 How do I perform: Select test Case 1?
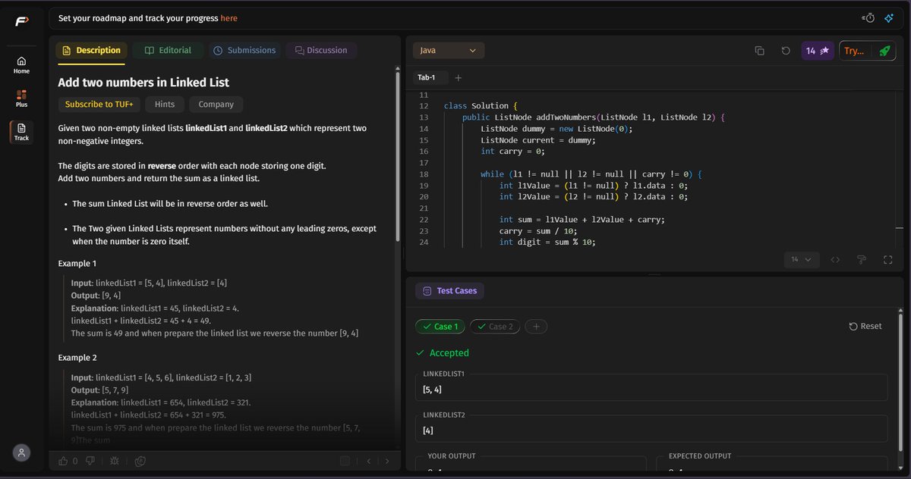(440, 327)
